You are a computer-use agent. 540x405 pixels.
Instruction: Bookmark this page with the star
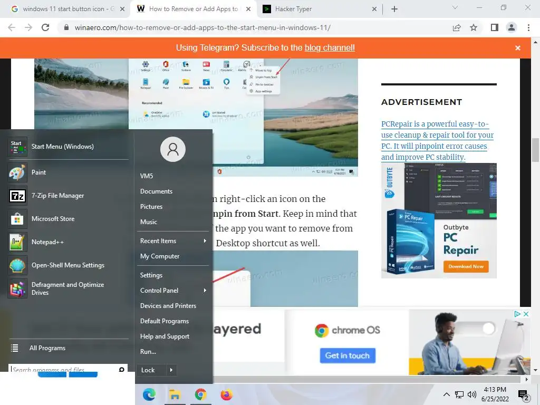coord(474,27)
